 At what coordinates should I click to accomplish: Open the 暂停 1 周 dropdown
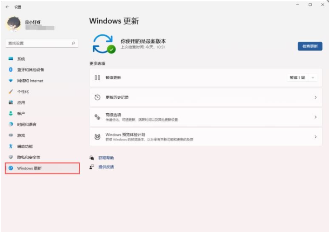(x=302, y=78)
